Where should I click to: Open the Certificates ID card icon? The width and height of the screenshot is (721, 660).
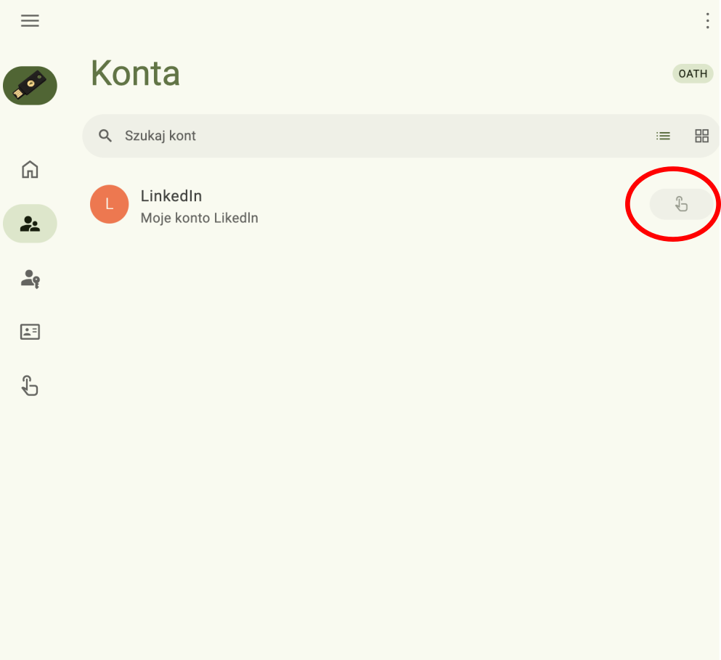click(30, 332)
